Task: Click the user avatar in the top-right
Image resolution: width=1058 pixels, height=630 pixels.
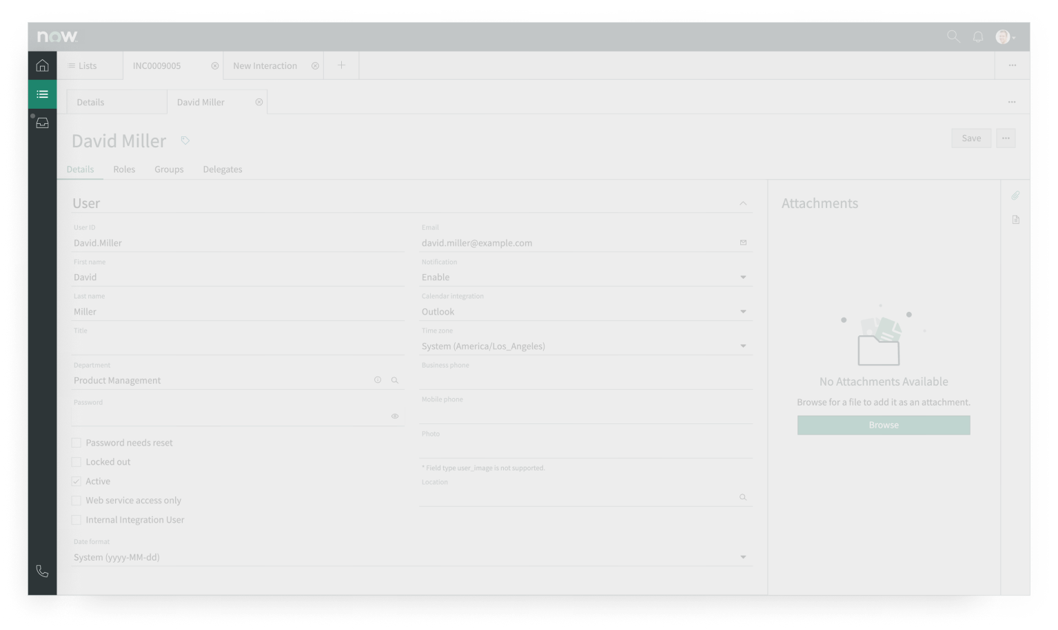Action: 1004,37
